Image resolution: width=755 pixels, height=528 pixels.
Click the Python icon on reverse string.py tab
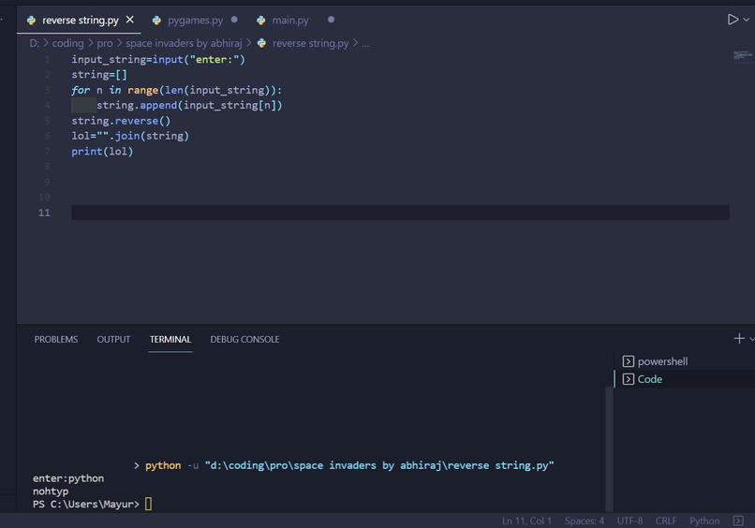[x=31, y=21]
